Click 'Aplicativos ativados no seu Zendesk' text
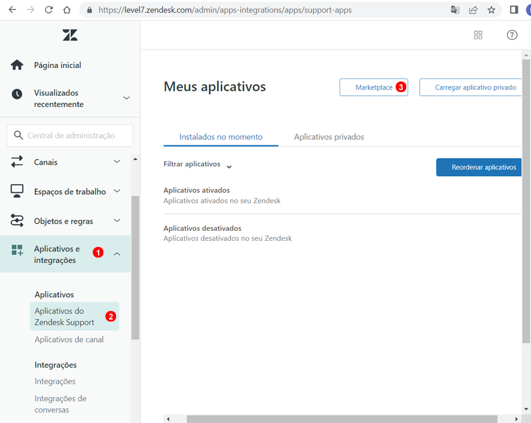This screenshot has height=423, width=531. point(222,201)
